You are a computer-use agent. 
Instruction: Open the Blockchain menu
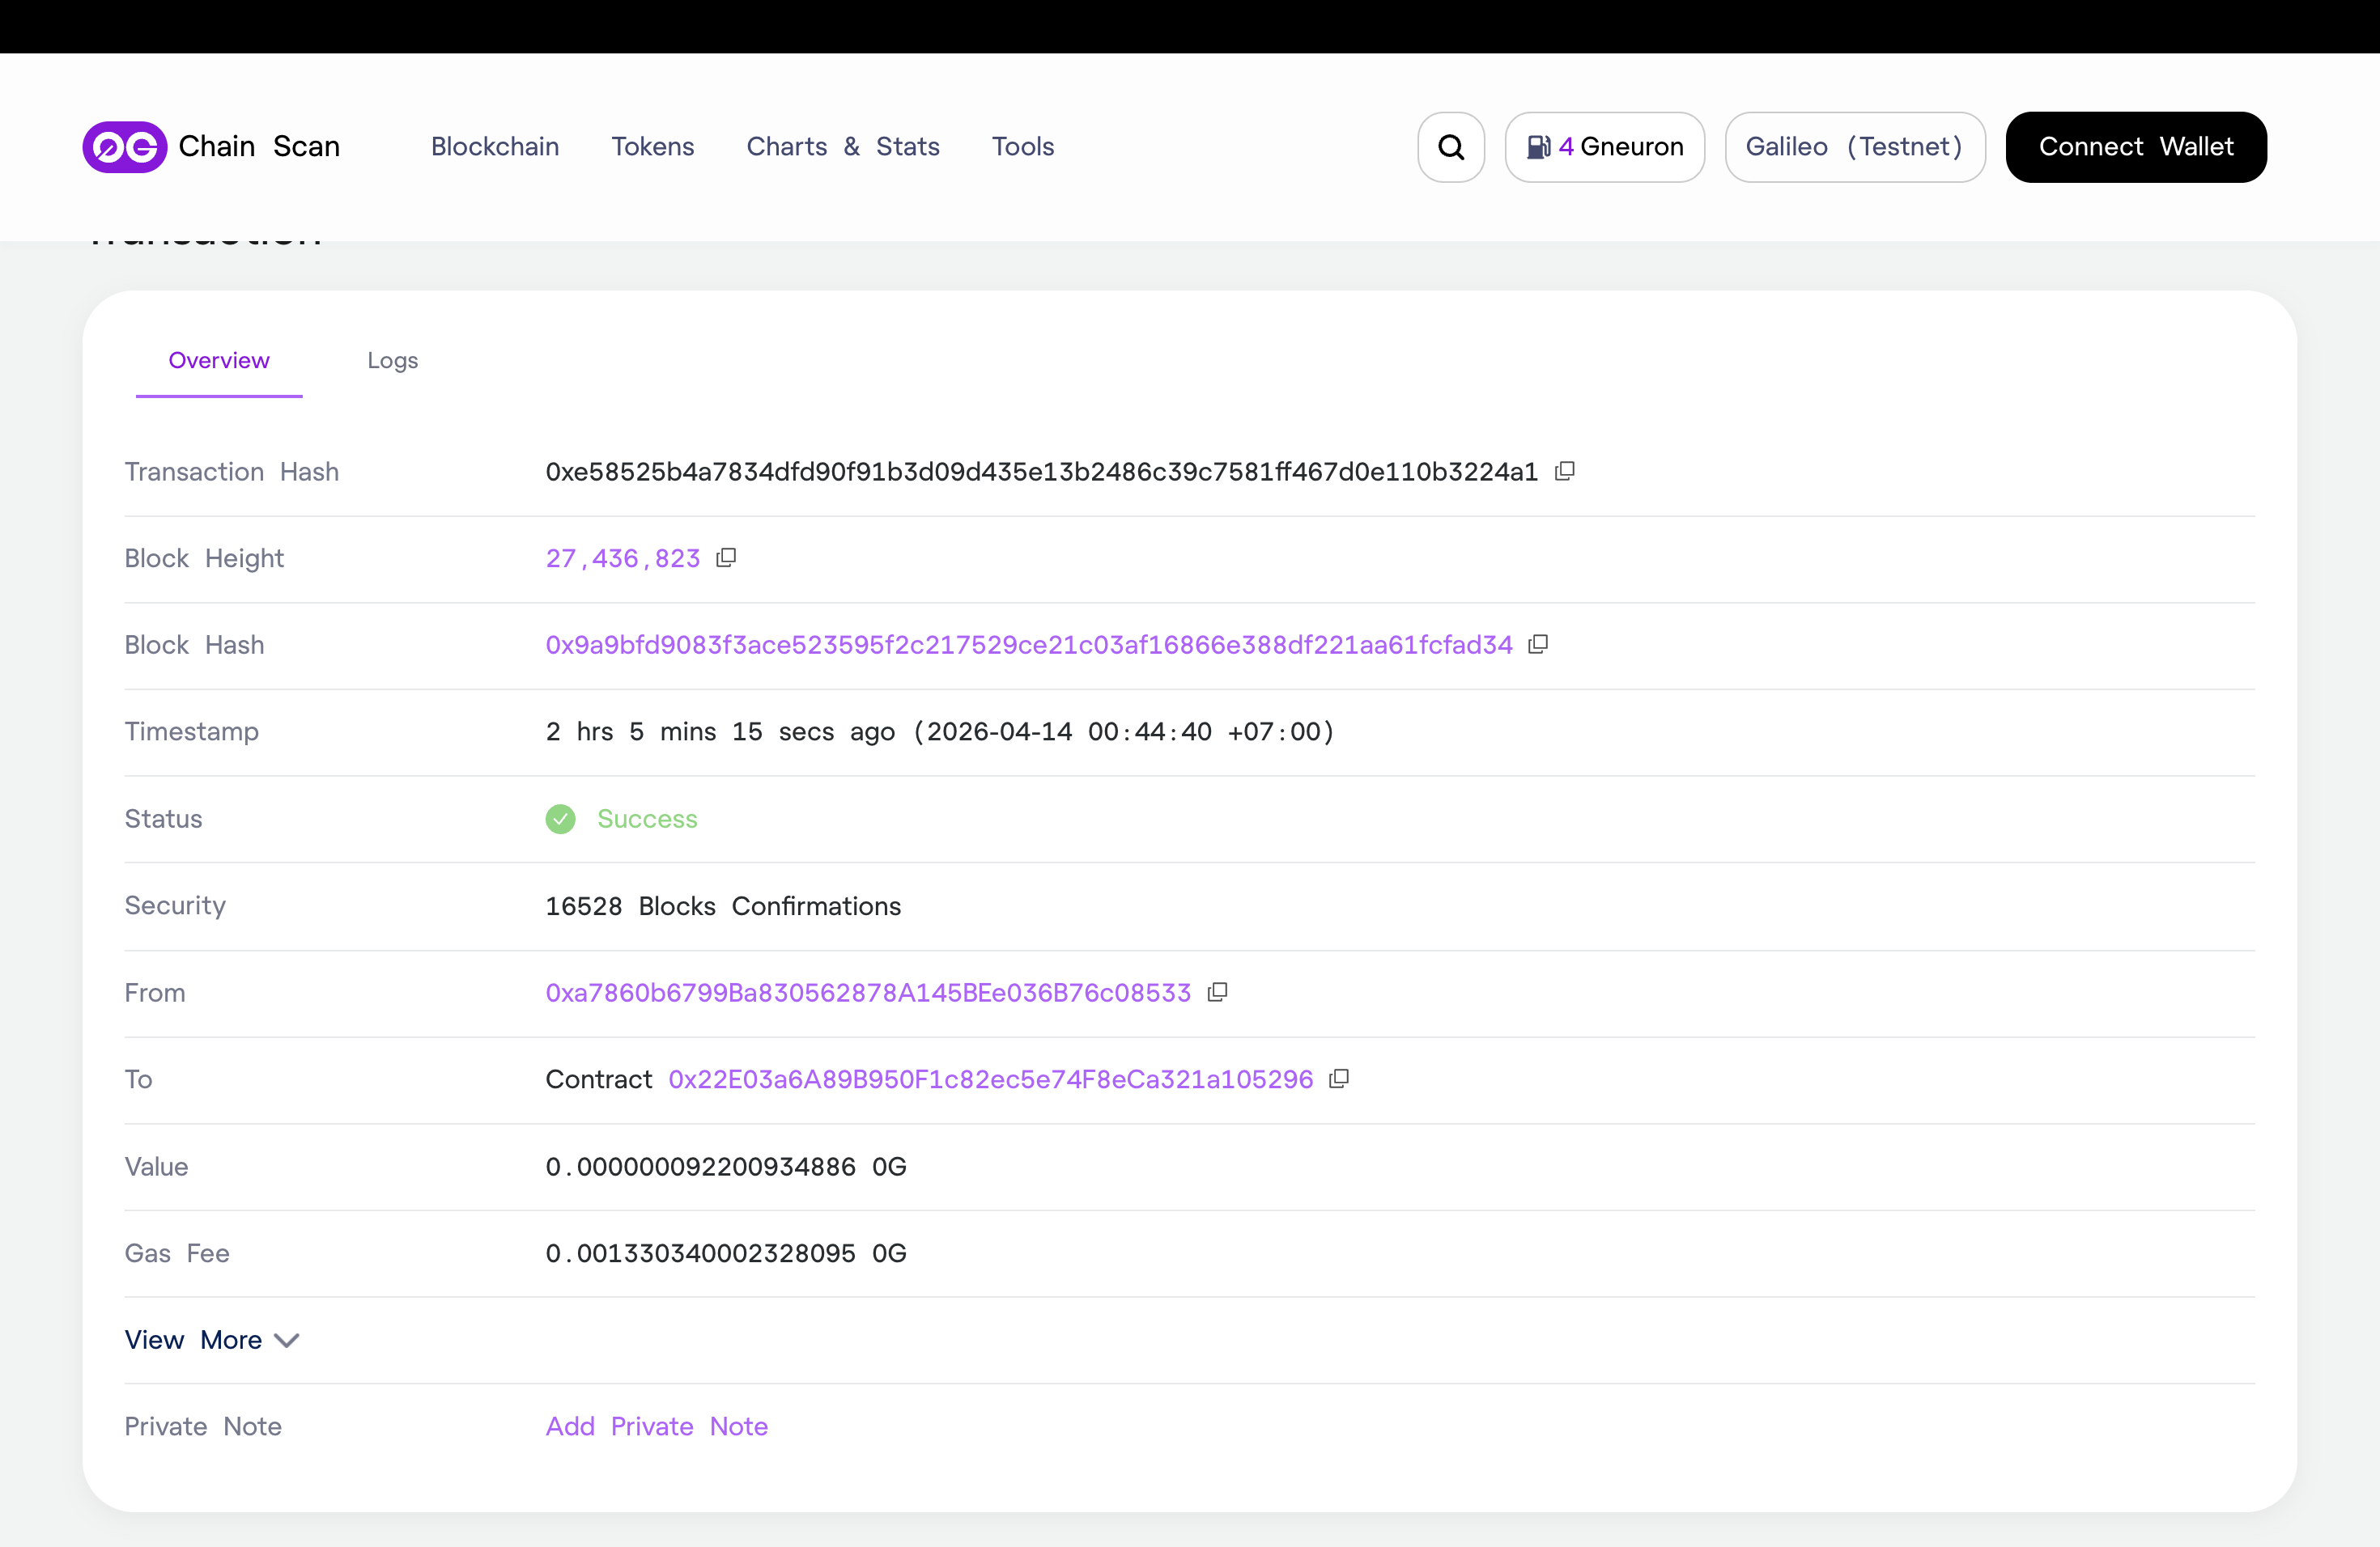pos(495,147)
